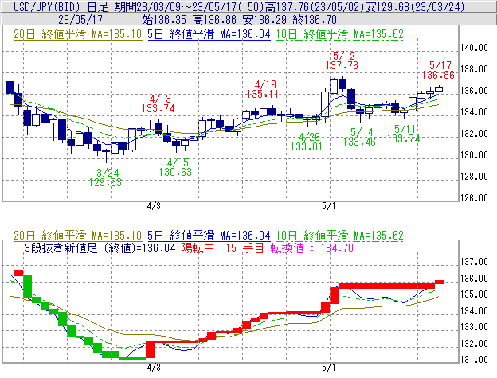The height and width of the screenshot is (378, 497).
Task: Select the 5/4 low annotation 133.48
Action: click(359, 142)
